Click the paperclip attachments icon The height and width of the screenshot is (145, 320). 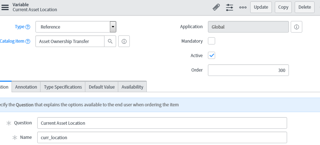pos(216,7)
